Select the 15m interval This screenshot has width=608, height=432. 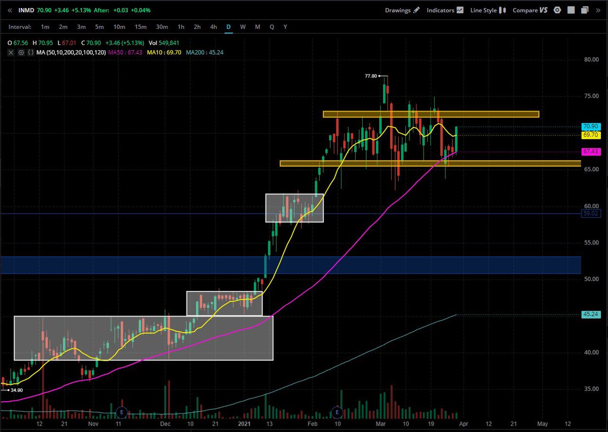pos(140,27)
